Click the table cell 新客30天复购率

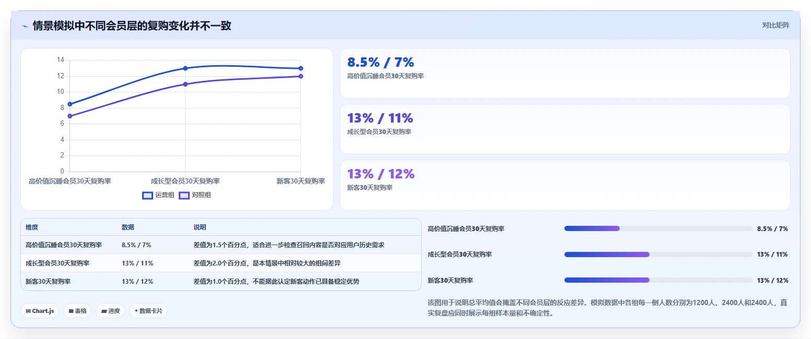click(x=48, y=281)
